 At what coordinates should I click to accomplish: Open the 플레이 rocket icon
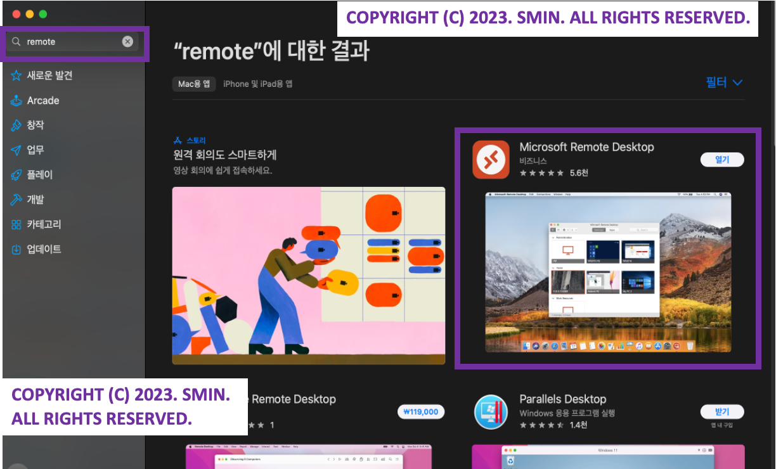click(16, 175)
